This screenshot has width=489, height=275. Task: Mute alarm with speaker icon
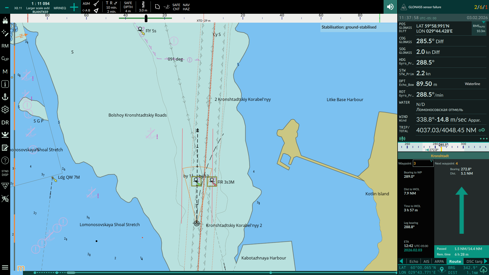click(x=390, y=7)
